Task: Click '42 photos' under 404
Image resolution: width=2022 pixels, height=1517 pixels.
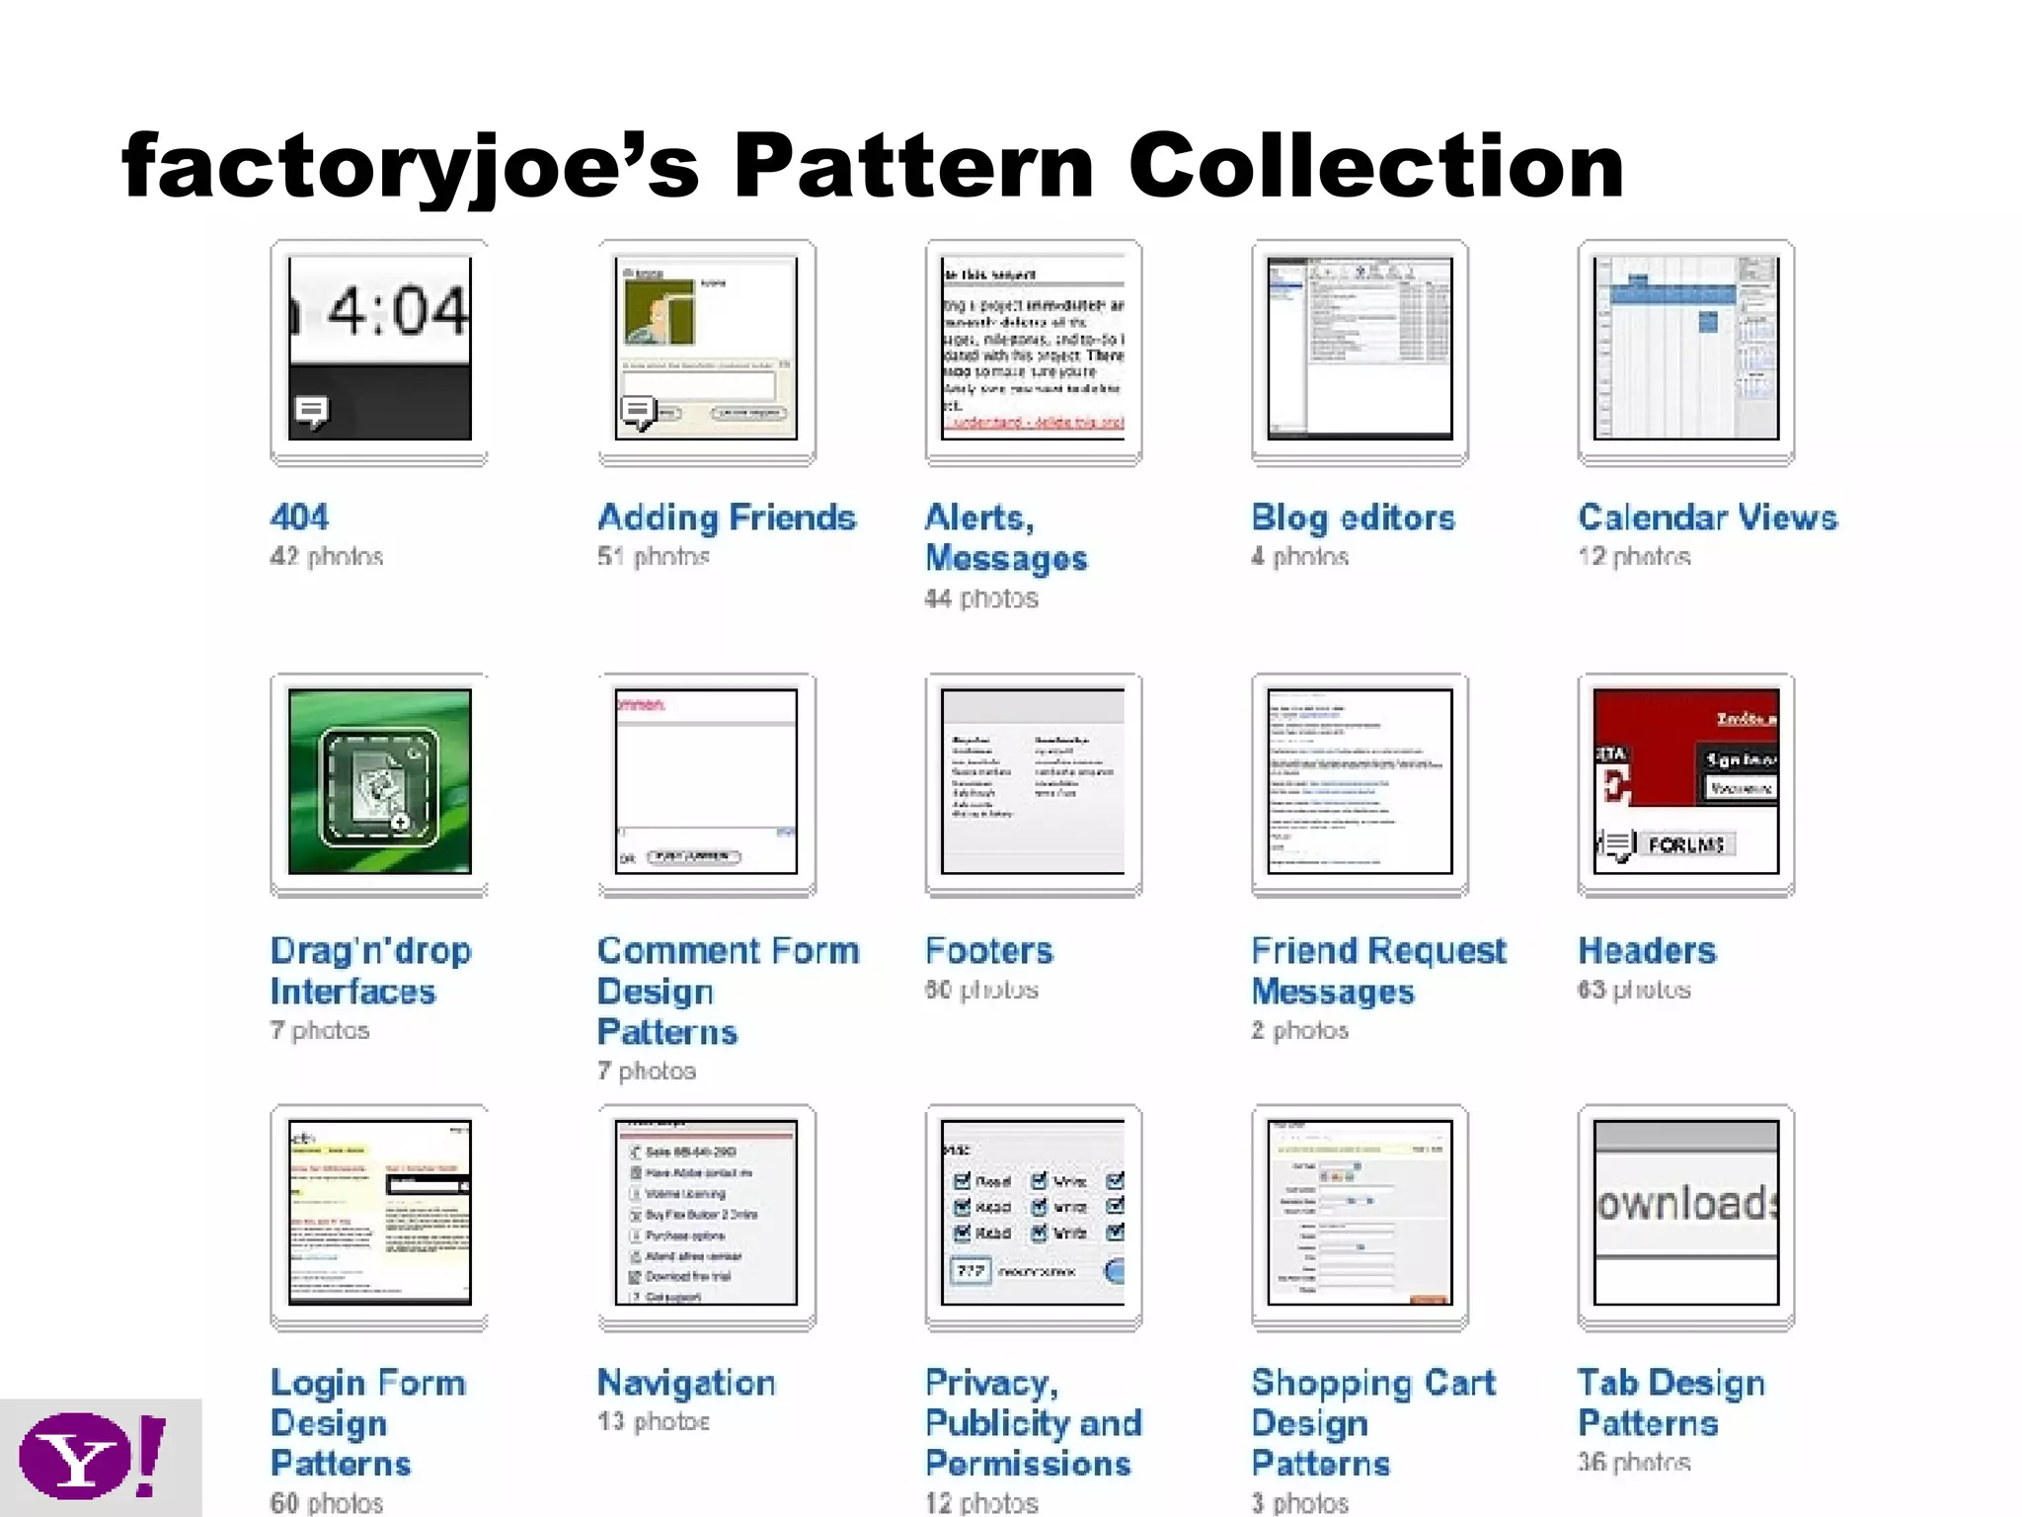Action: 327,557
